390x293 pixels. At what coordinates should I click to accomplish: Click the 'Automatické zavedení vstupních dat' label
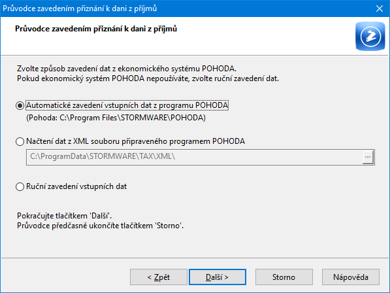click(x=127, y=105)
